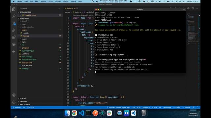Click the sync changes icon in the status bar
Screen dimensions: 211x118
click(x=24, y=108)
